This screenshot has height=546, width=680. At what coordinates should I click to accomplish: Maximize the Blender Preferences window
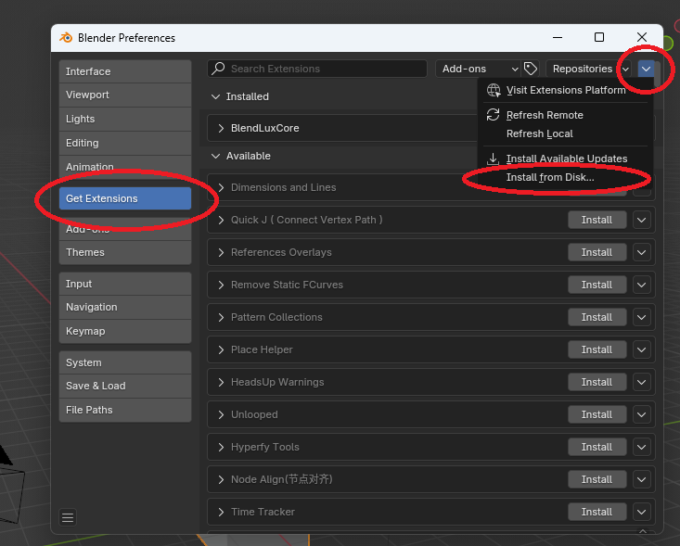599,37
